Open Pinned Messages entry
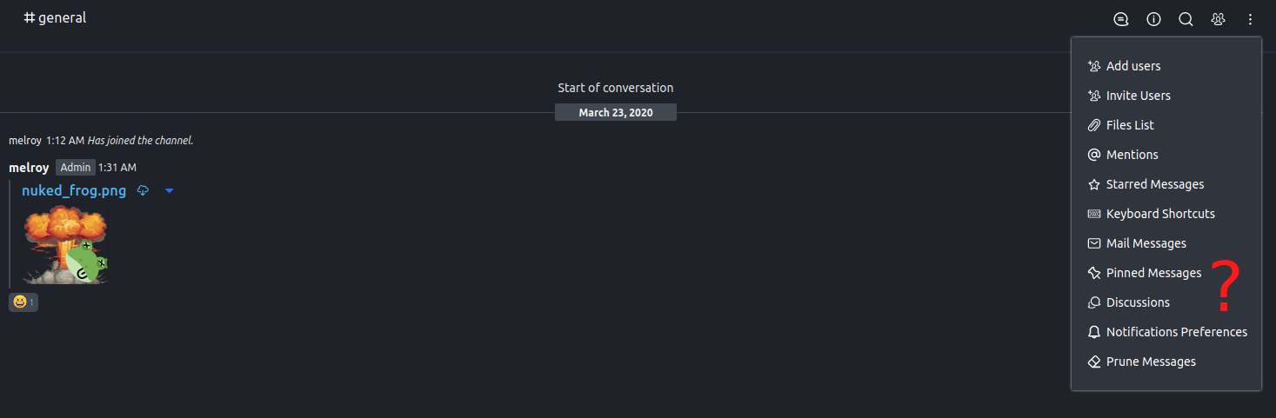 1166,273
